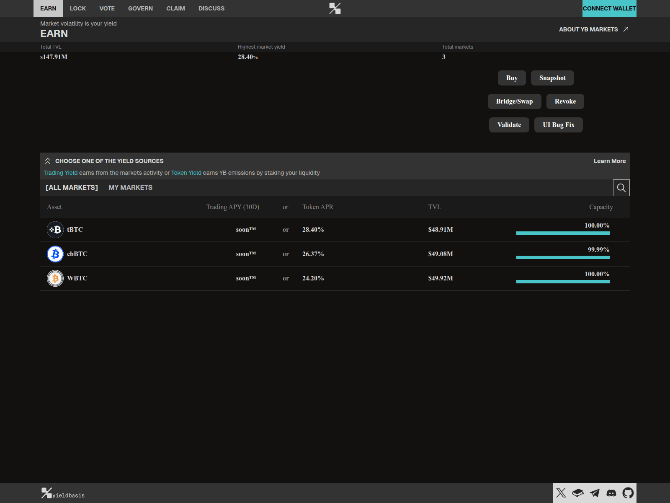
Task: Click external arrow next to About YB Markets
Action: pyautogui.click(x=626, y=29)
